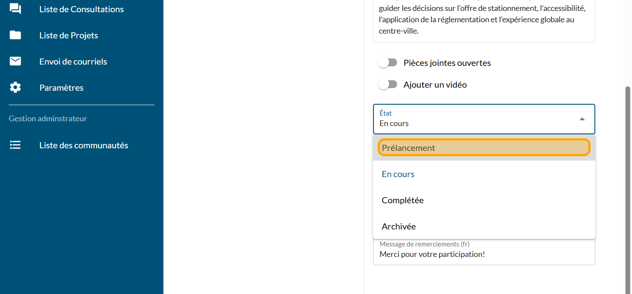Click the folder icon beside Liste de Projets
The height and width of the screenshot is (294, 632).
click(15, 35)
